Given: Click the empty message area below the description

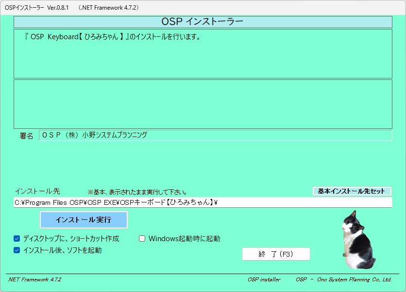Looking at the screenshot, I should (x=203, y=103).
